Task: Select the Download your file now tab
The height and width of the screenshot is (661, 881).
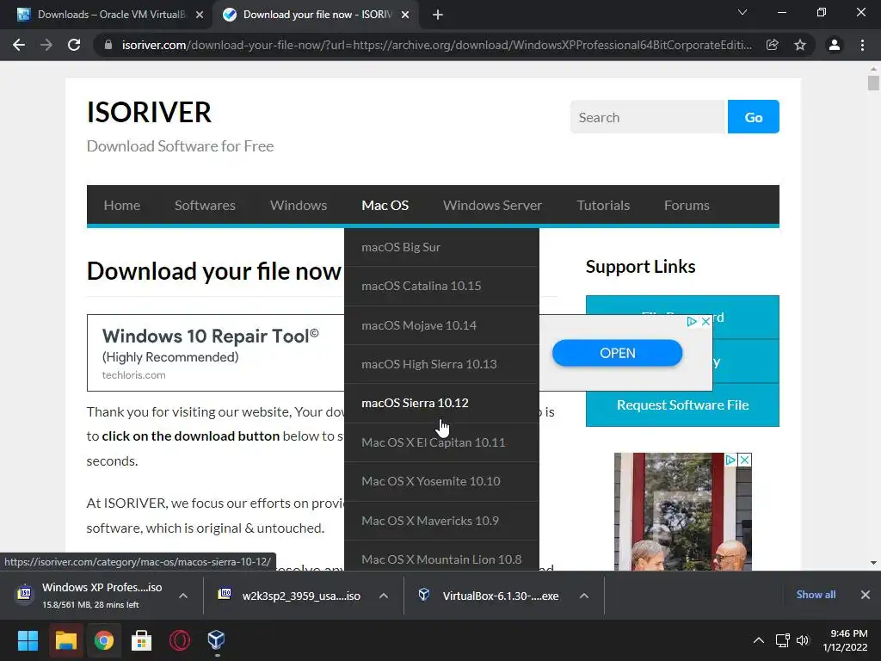Action: click(x=315, y=15)
